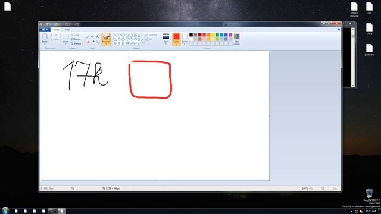Click the Paste button

45,38
